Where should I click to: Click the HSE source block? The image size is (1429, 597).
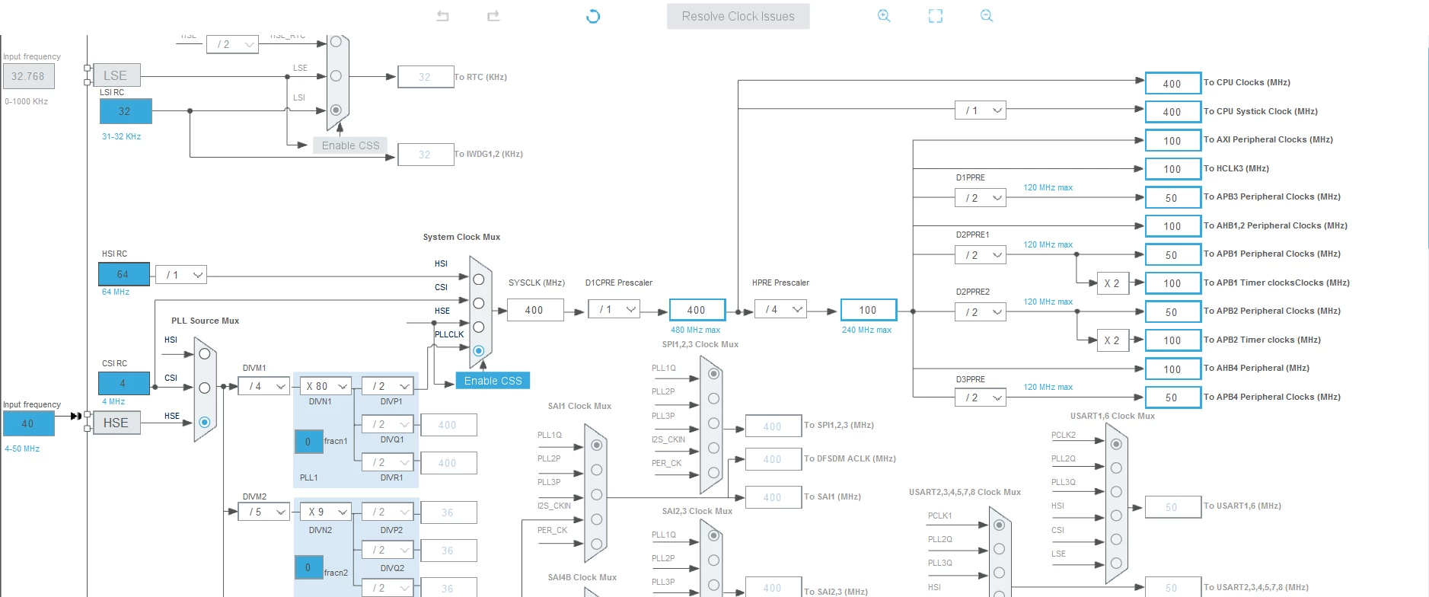[x=116, y=423]
